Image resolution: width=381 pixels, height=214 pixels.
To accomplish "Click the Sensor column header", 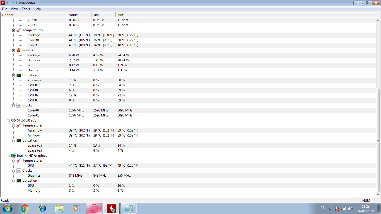I will point(34,15).
